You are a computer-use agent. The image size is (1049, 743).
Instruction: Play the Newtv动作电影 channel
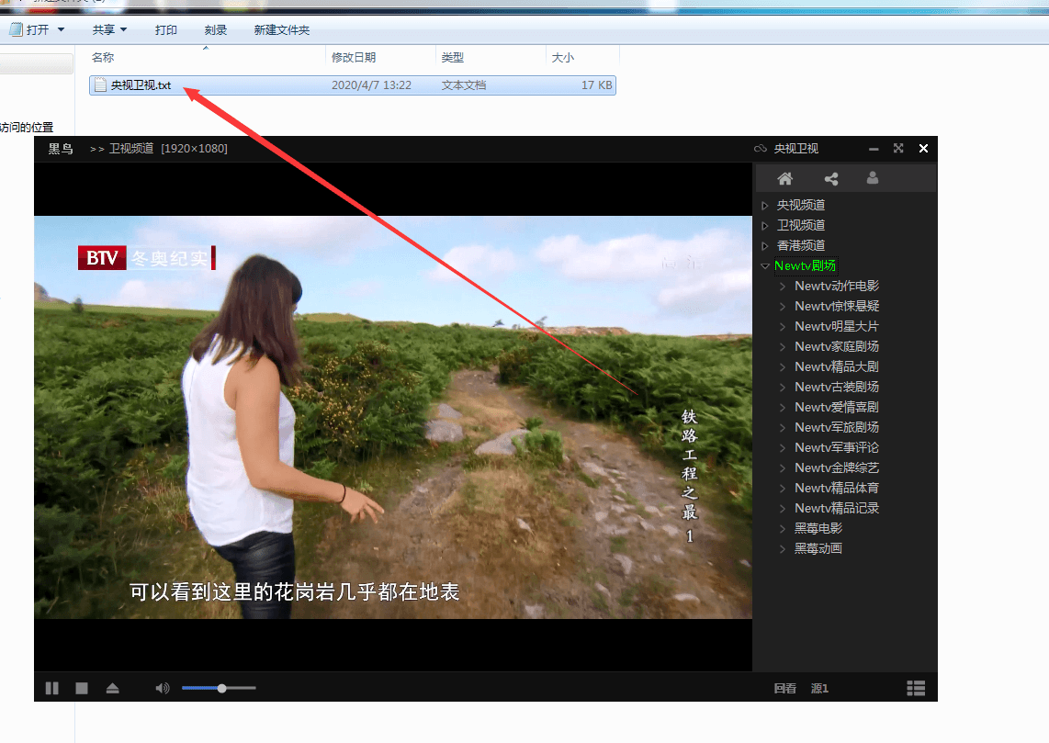click(836, 286)
